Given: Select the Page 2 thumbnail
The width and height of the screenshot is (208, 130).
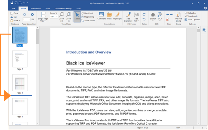Looking at the screenshot, I should click(20, 59).
